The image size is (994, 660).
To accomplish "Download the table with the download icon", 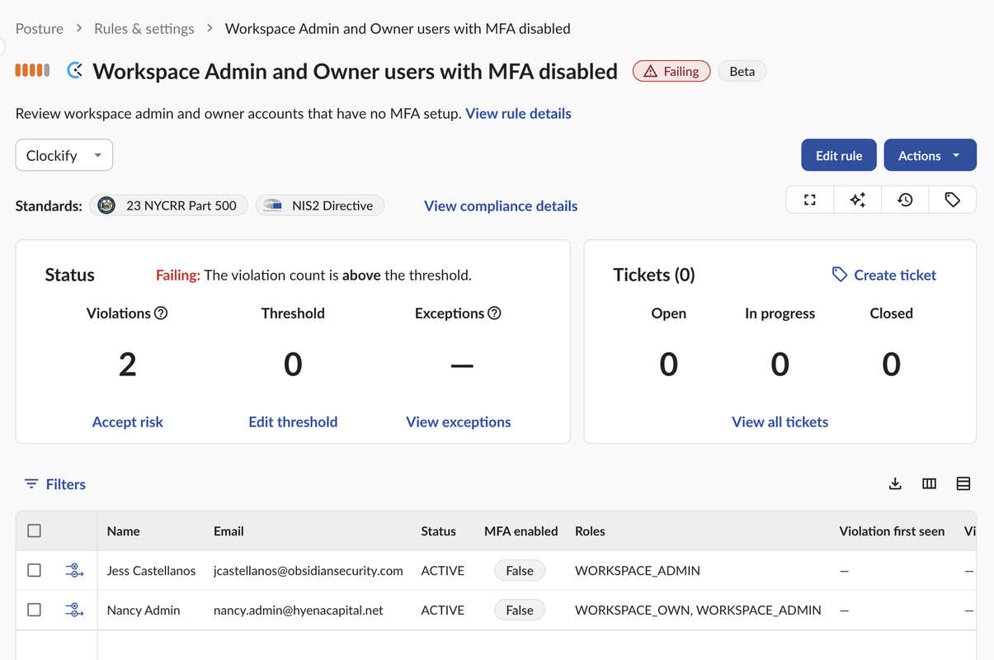I will [x=895, y=484].
